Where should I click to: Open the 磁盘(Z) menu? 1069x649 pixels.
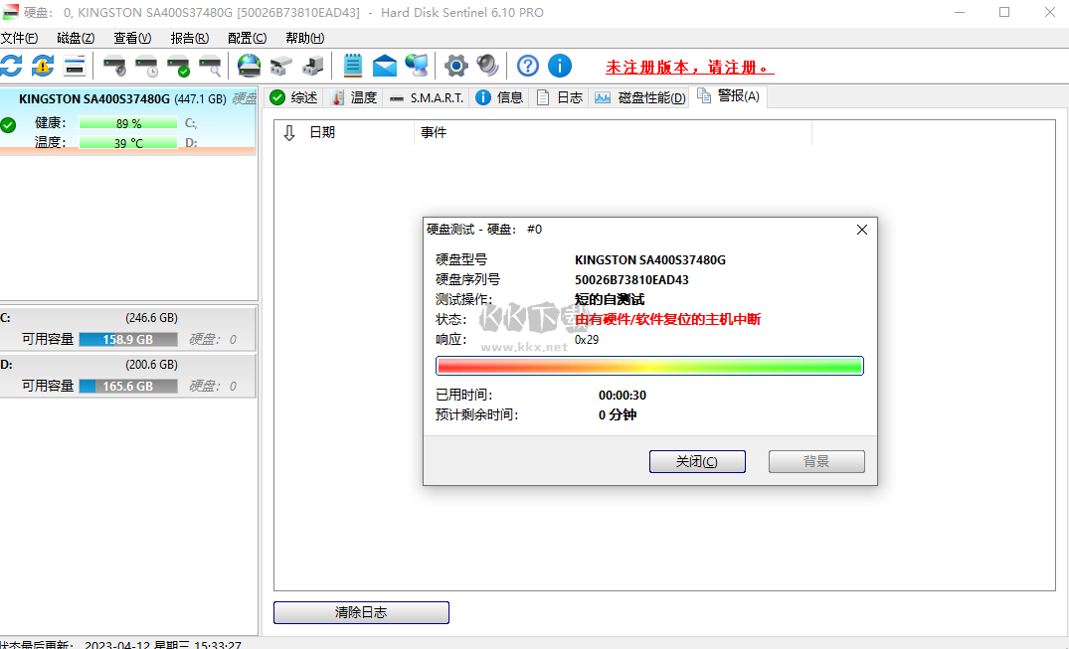76,38
